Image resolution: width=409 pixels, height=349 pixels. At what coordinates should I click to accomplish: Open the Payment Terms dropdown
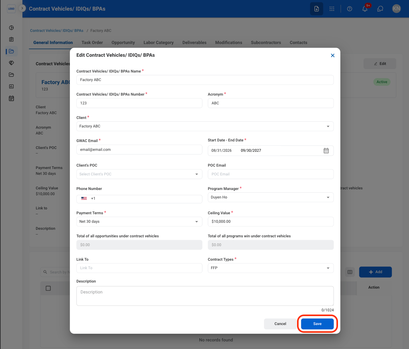click(x=139, y=222)
